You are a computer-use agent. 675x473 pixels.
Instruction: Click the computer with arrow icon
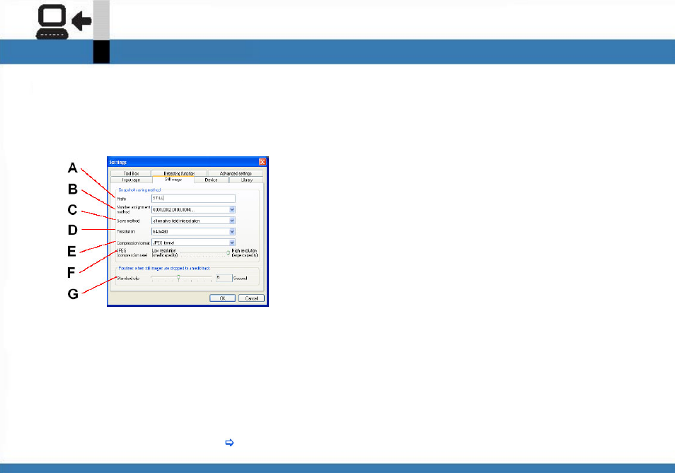(x=64, y=21)
